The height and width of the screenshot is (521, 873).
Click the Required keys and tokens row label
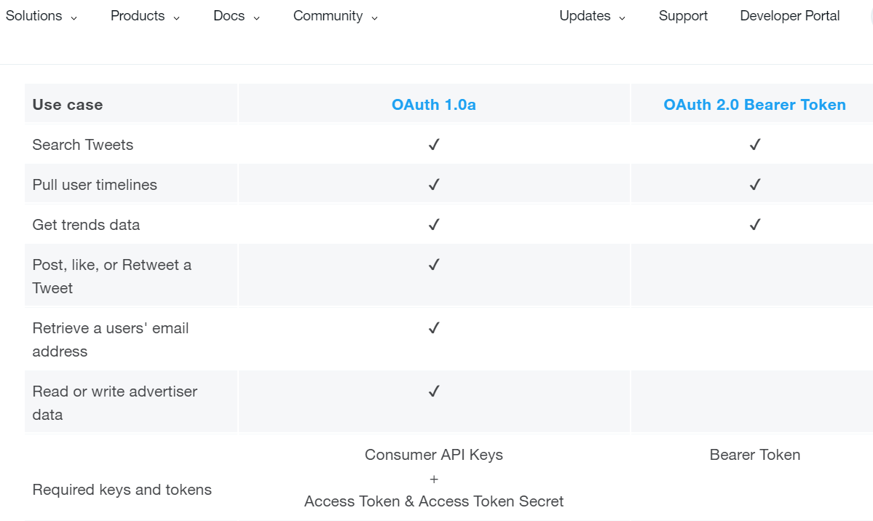click(122, 490)
